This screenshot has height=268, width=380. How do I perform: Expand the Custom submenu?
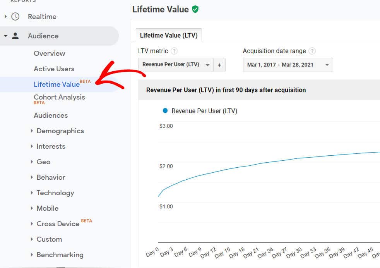(32, 239)
